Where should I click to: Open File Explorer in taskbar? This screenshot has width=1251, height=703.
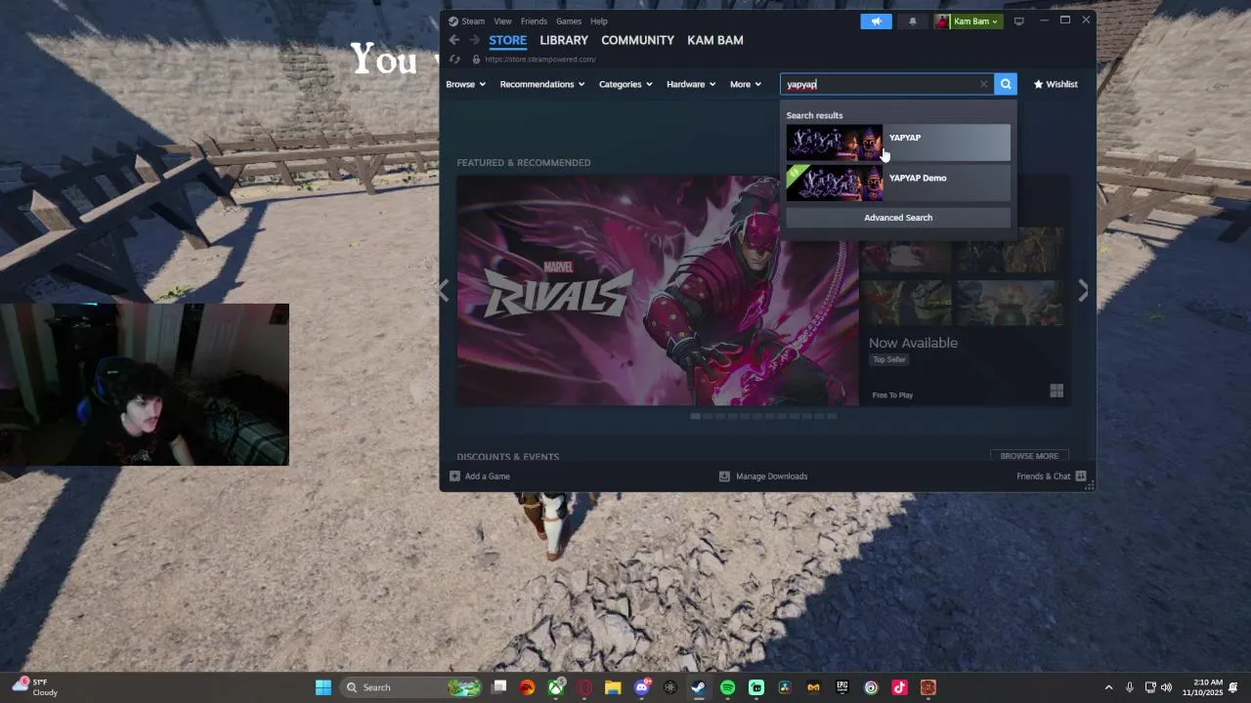pyautogui.click(x=613, y=687)
